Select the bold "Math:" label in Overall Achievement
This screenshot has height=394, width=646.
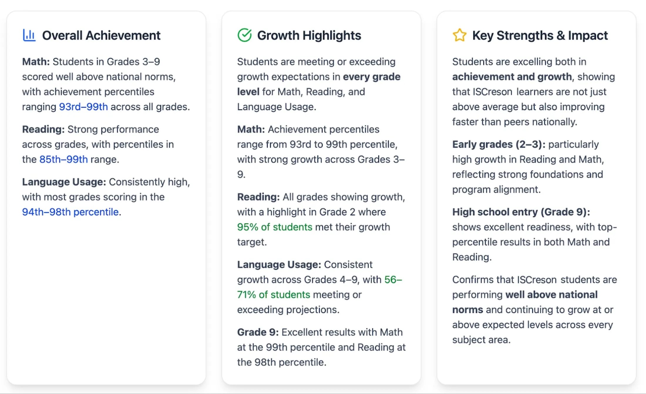point(36,62)
